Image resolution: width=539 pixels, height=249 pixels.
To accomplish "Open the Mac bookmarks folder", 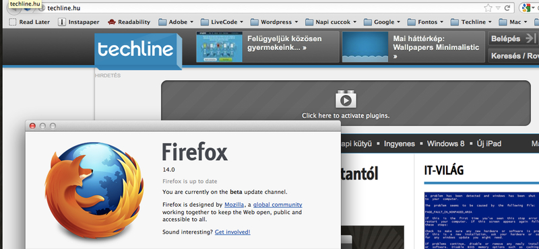I will tap(513, 22).
